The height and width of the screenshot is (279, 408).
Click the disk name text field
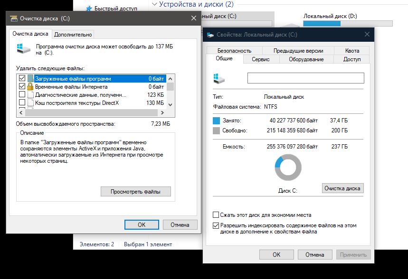coord(305,78)
